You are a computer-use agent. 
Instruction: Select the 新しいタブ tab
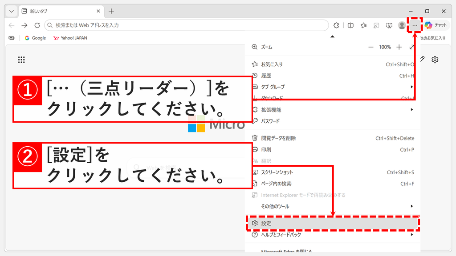click(61, 11)
